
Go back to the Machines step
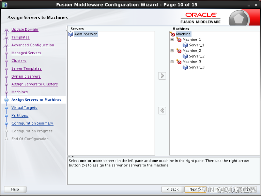coord(20,92)
